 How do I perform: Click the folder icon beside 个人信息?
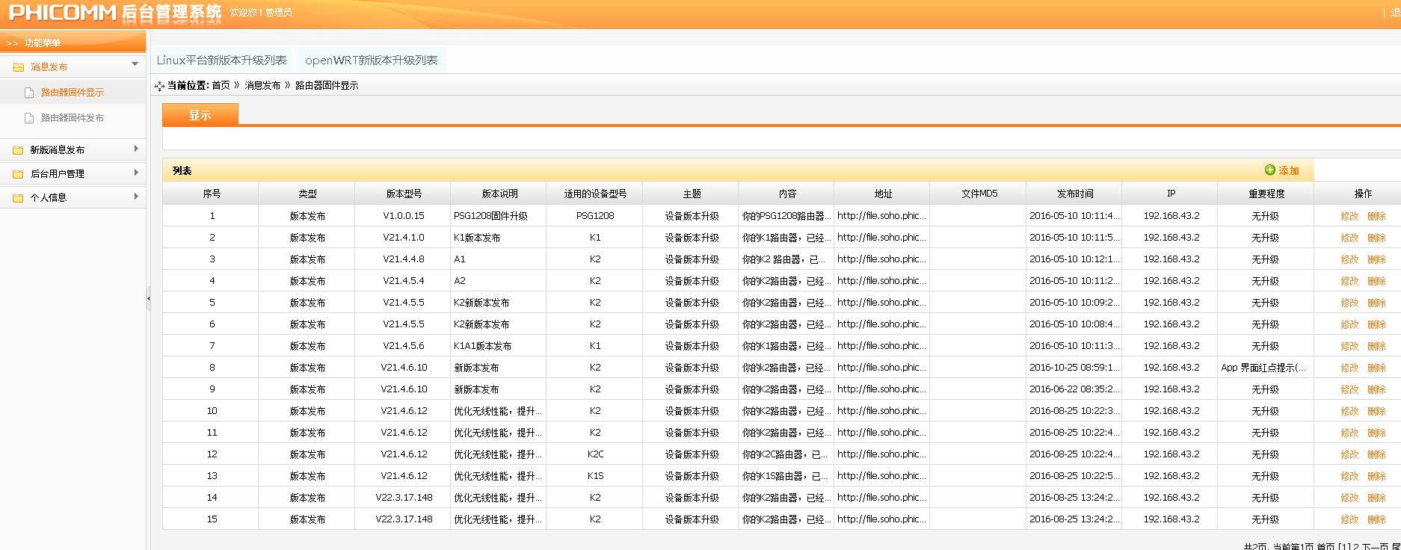click(18, 198)
